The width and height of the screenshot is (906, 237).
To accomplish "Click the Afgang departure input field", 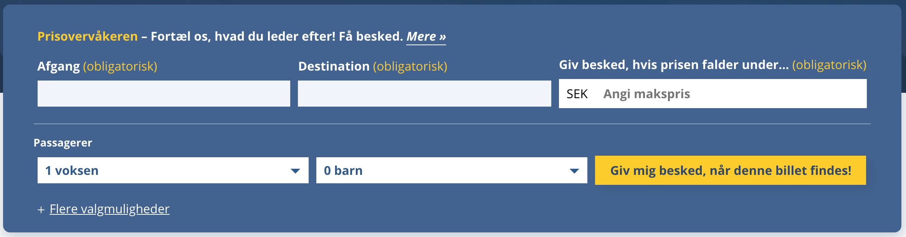I will [164, 94].
